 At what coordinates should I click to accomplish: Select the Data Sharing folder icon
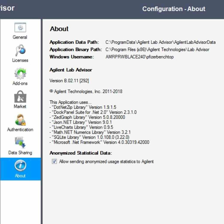pyautogui.click(x=20, y=143)
